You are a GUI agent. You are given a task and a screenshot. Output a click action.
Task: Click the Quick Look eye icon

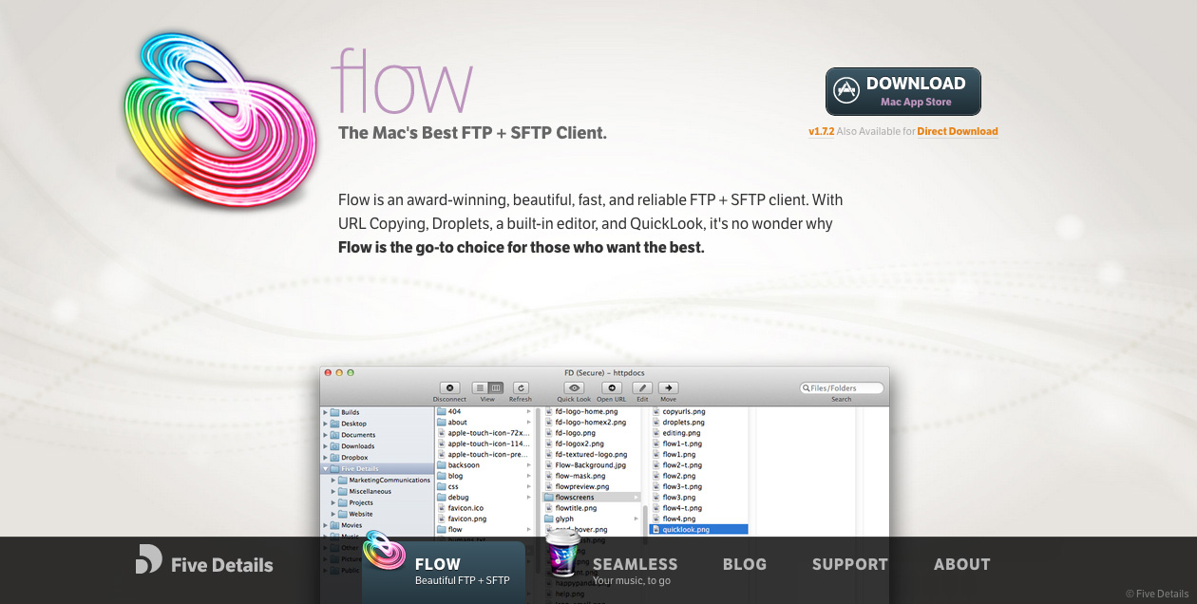click(574, 387)
